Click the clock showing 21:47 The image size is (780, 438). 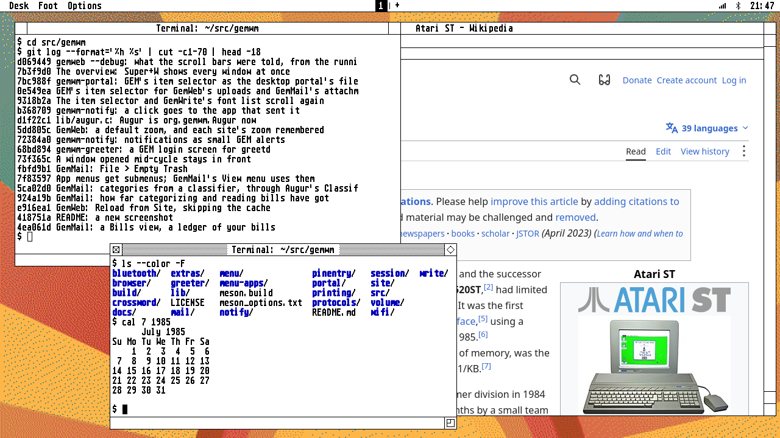point(762,5)
